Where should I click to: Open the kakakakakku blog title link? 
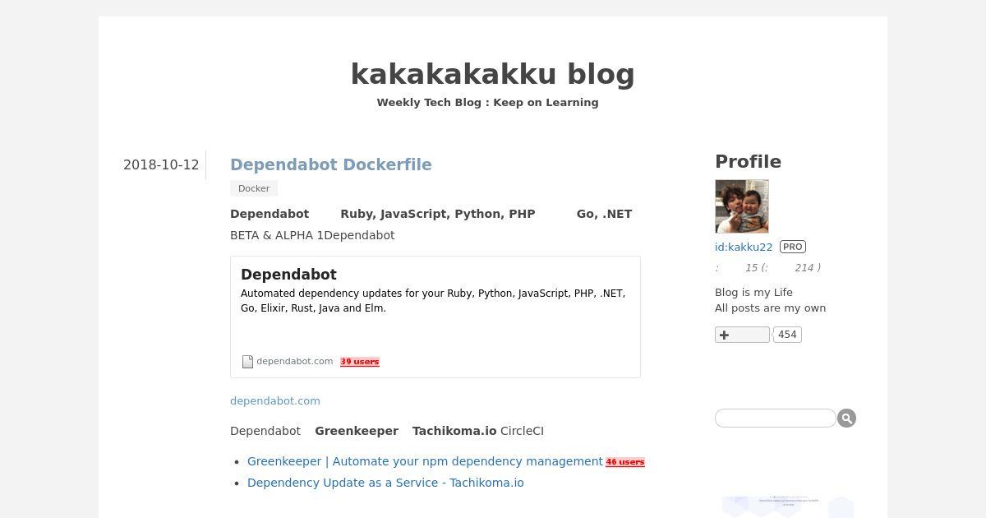492,74
